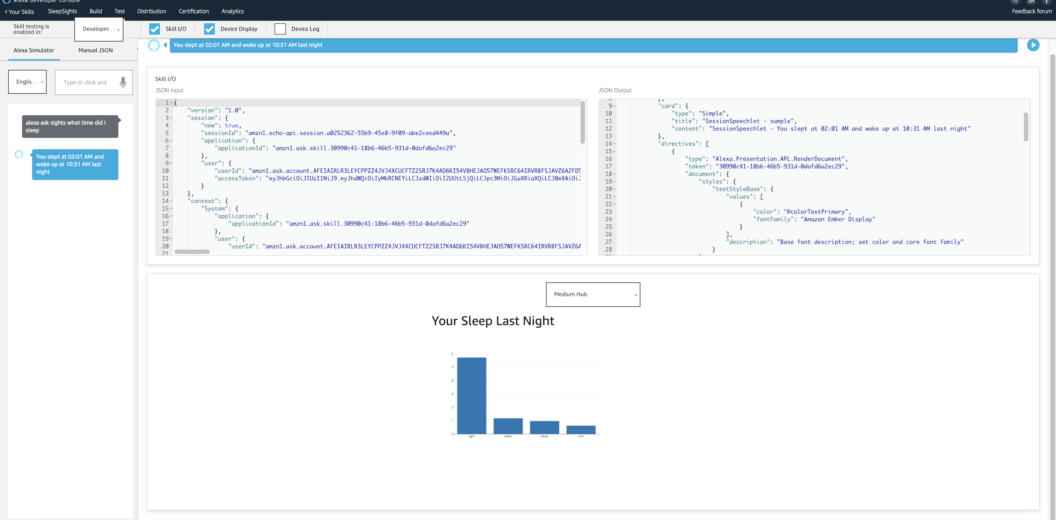Uncheck the Skill I/O checkbox
Viewport: 1056px width, 520px height.
click(155, 29)
